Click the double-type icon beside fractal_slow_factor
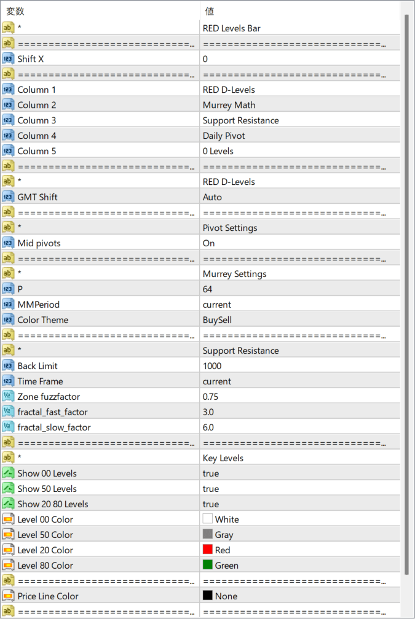Viewport: 415px width, 619px height. [8, 427]
